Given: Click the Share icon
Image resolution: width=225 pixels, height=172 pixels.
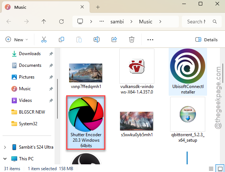Looking at the screenshot, I should click(x=114, y=39).
